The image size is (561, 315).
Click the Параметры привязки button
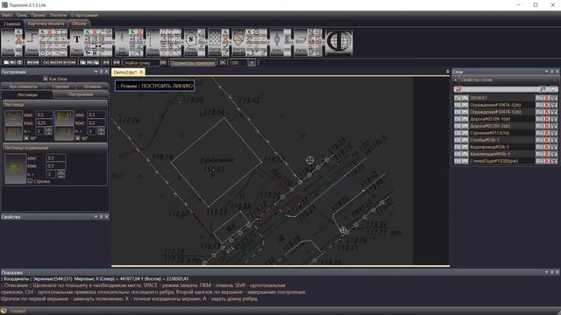pyautogui.click(x=193, y=63)
